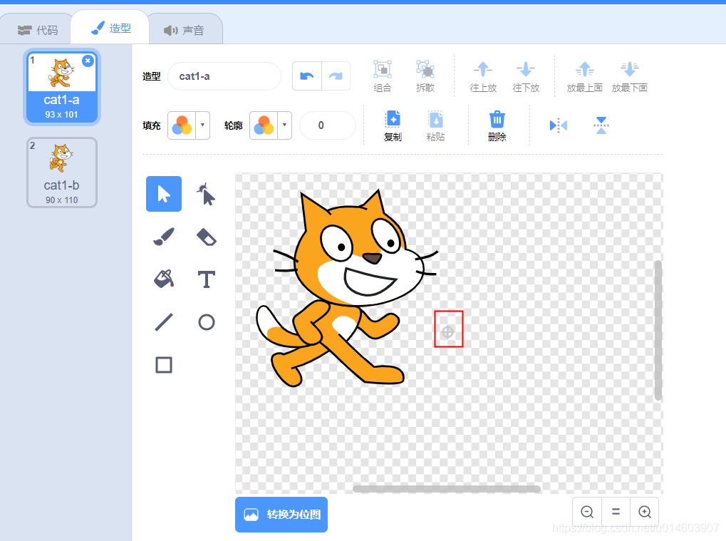Viewport: 726px width, 541px height.
Task: Click 转换为位图 convert to bitmap button
Action: pyautogui.click(x=281, y=515)
